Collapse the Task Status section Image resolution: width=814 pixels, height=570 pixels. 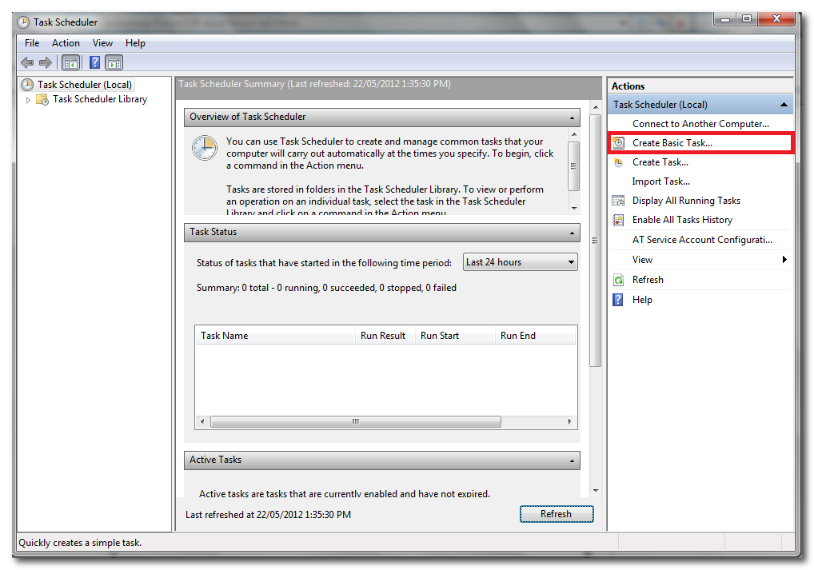pos(573,233)
